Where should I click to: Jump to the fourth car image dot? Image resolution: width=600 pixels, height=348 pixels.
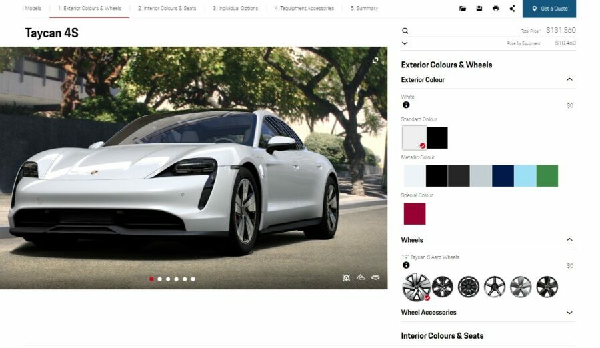point(177,279)
